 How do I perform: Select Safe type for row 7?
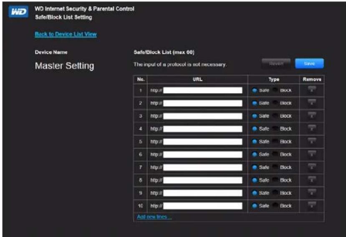[255, 167]
